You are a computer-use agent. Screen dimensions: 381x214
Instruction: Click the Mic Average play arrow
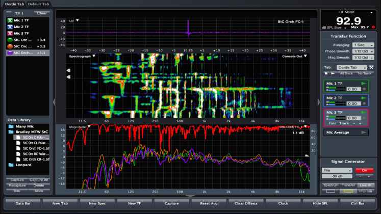point(364,132)
